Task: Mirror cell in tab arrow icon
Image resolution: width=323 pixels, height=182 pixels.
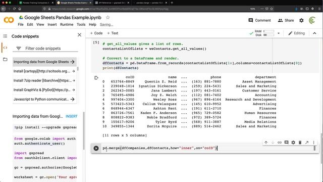Action: click(307, 143)
